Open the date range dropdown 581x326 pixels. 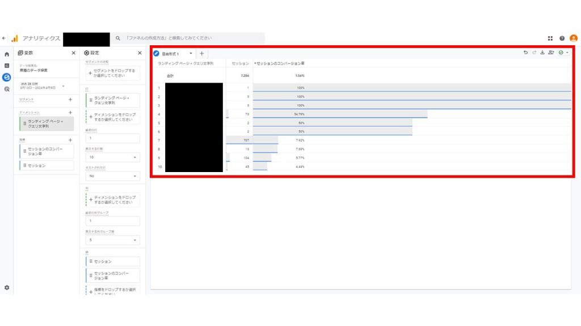click(43, 86)
